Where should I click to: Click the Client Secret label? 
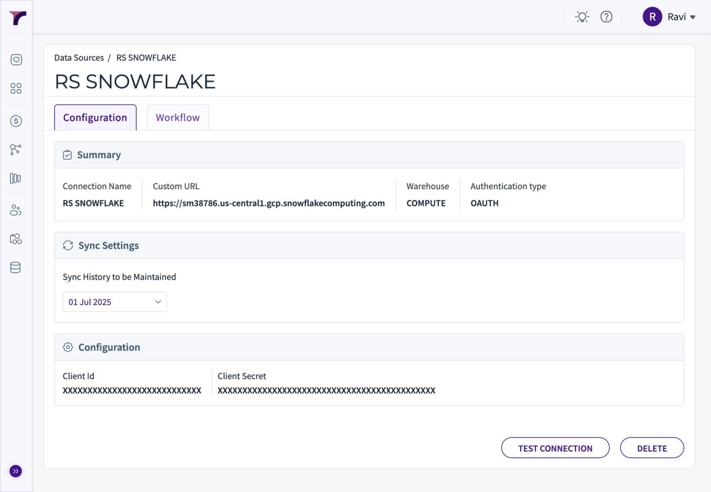[x=242, y=376]
